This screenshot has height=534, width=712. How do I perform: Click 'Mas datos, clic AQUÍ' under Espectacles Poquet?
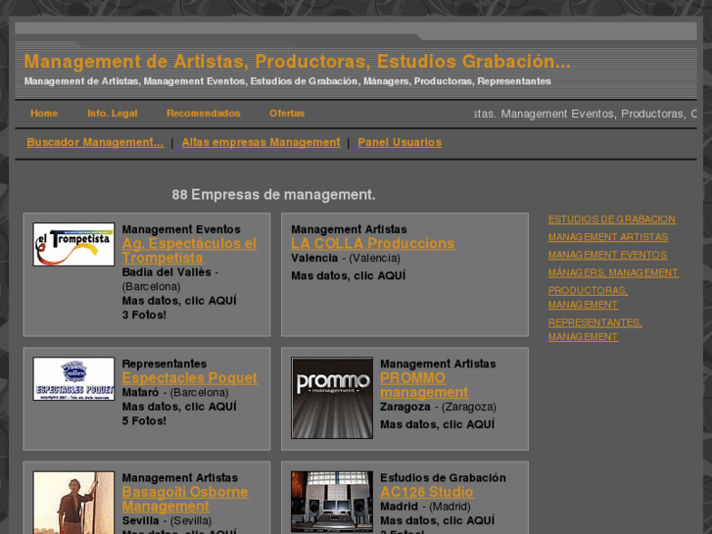tap(179, 407)
